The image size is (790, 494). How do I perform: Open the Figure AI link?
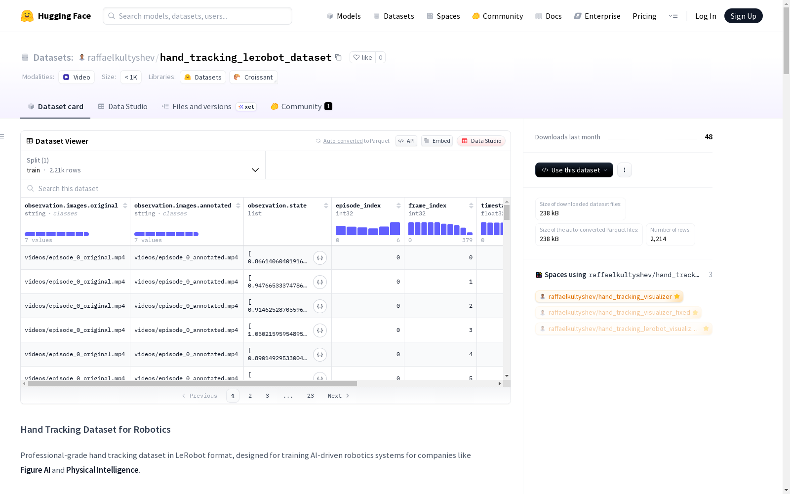point(35,470)
